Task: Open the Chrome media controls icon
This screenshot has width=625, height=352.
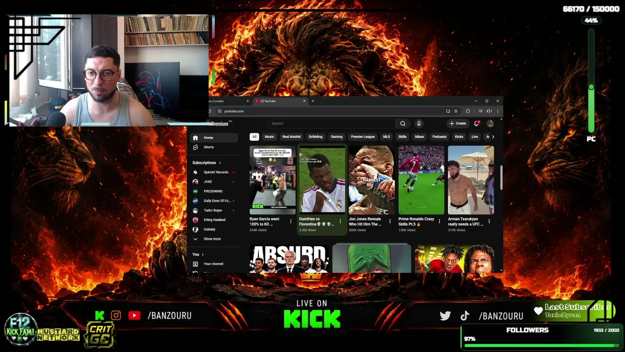Action: pos(480,111)
